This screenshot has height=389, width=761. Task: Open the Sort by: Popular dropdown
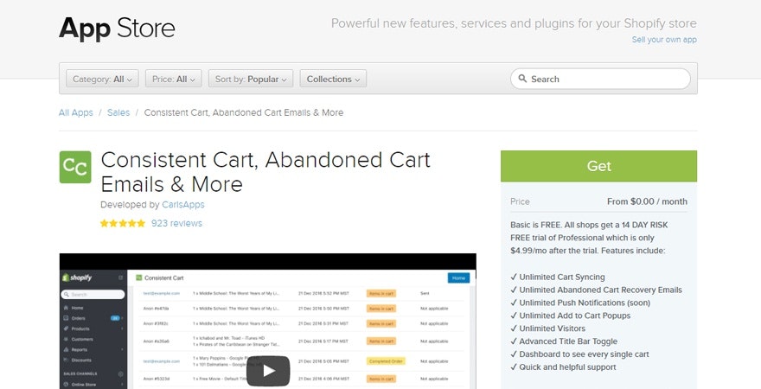pyautogui.click(x=251, y=79)
